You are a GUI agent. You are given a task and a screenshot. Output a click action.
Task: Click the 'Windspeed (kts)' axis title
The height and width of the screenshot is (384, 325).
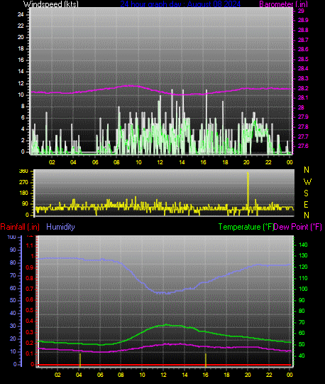[x=51, y=4]
